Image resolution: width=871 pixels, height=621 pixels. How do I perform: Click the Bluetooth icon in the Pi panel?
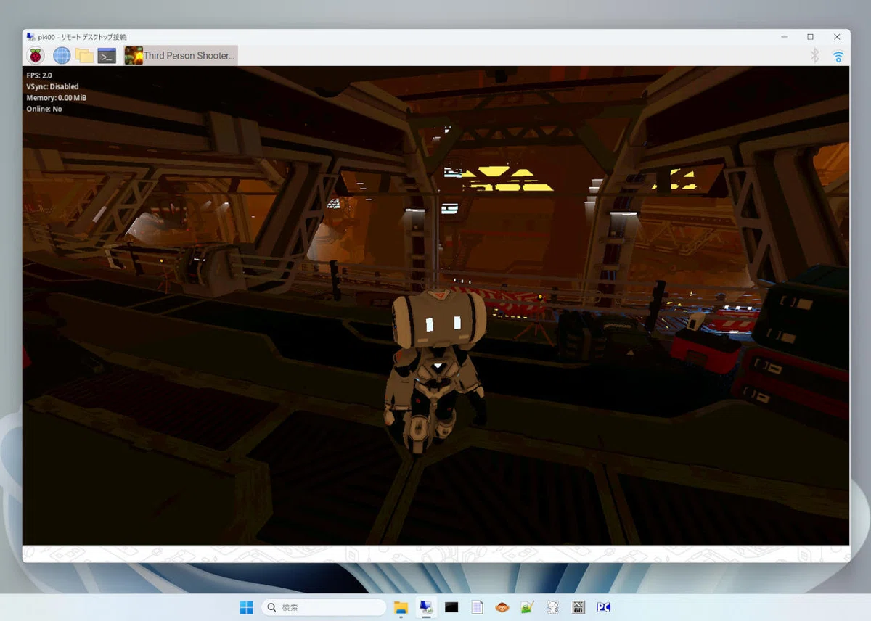(815, 56)
